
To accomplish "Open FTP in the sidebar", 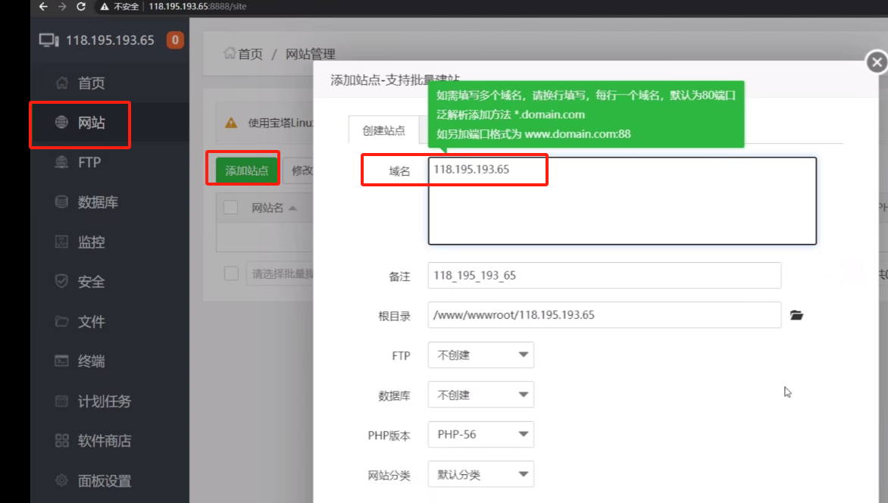I will pyautogui.click(x=89, y=163).
